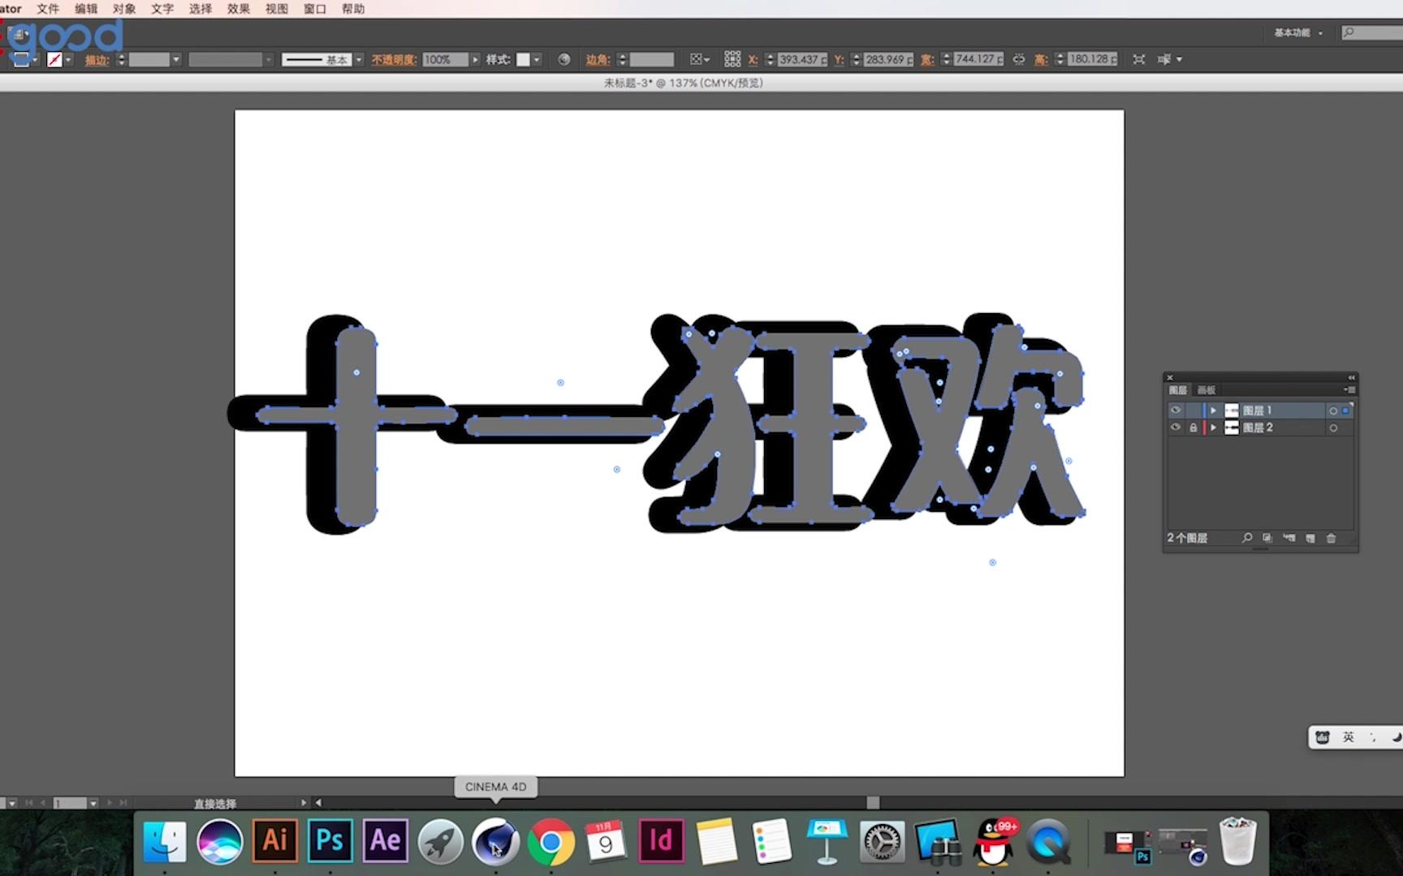Switch to the 画板 tab in Layers panel
The height and width of the screenshot is (876, 1403).
coord(1207,390)
